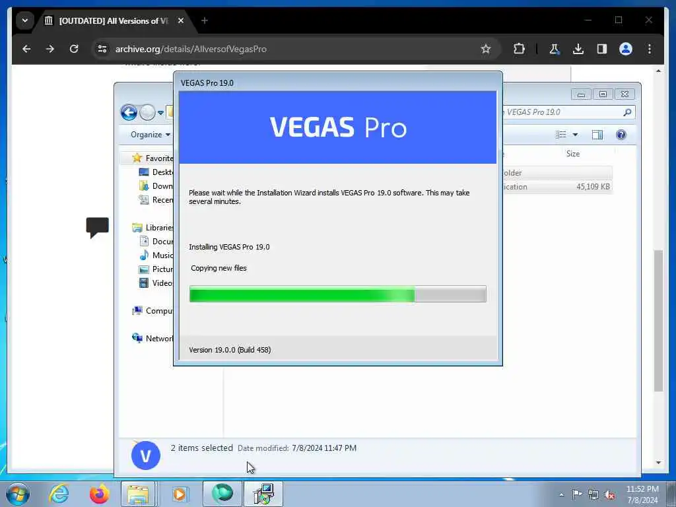
Task: Open the Windows Start menu
Action: [18, 494]
